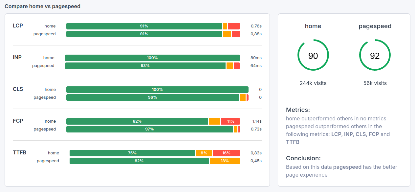415x192 pixels.
Task: Click the pagespeed column header in score panel
Action: 375,26
